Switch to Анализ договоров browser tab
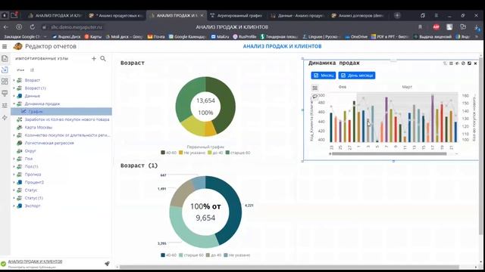 coord(358,15)
